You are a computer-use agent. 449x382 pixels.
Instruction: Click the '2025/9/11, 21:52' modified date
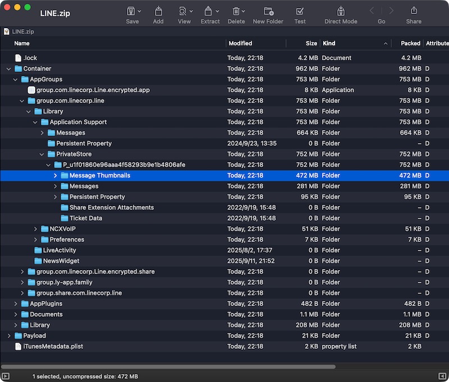pos(251,261)
